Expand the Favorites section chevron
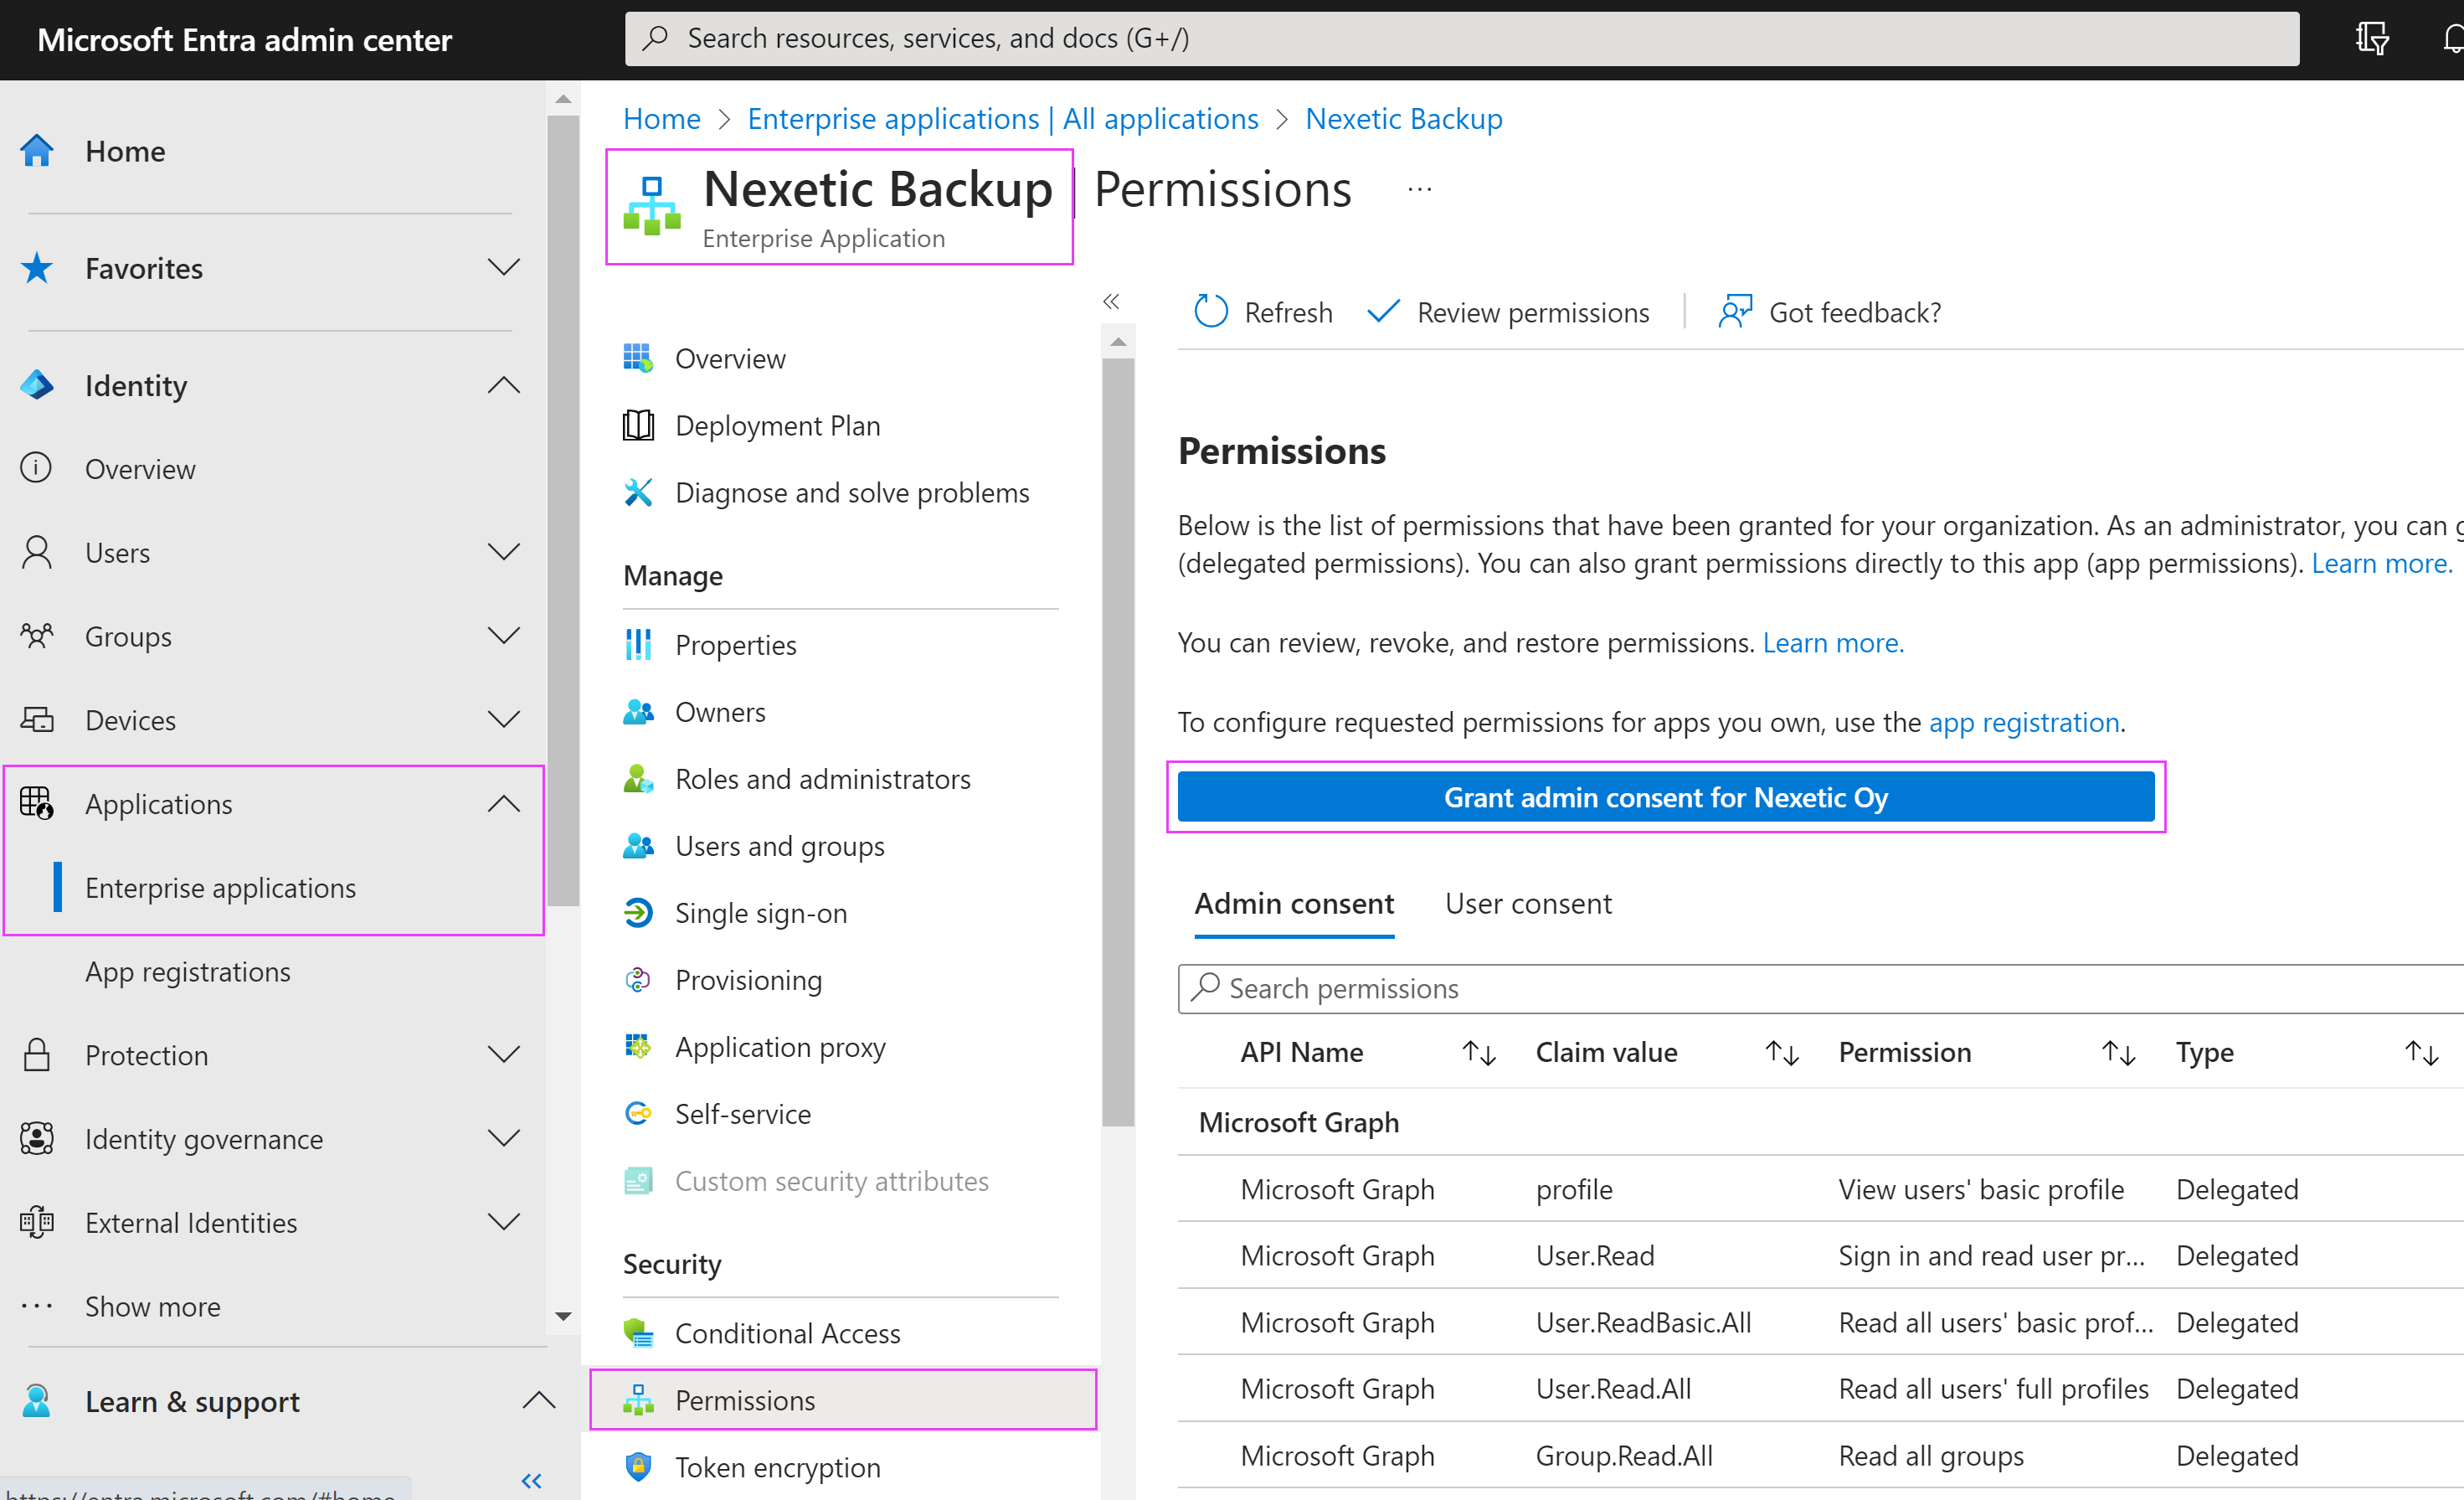The width and height of the screenshot is (2464, 1500). tap(504, 267)
